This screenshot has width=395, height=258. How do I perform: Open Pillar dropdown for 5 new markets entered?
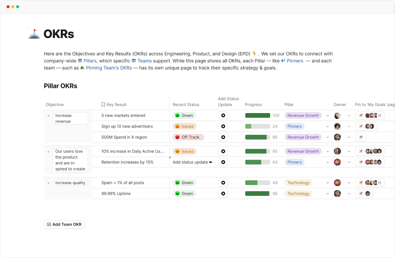point(328,115)
